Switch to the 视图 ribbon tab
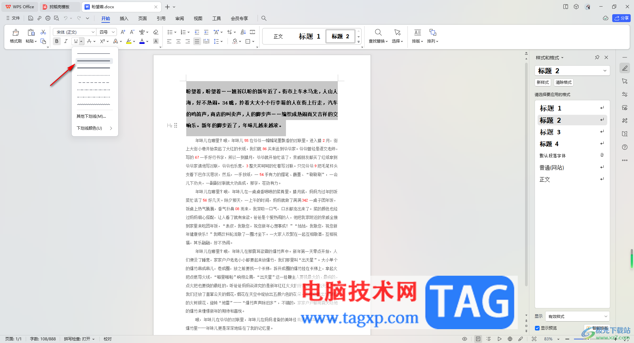Viewport: 634px width, 343px height. pyautogui.click(x=198, y=18)
